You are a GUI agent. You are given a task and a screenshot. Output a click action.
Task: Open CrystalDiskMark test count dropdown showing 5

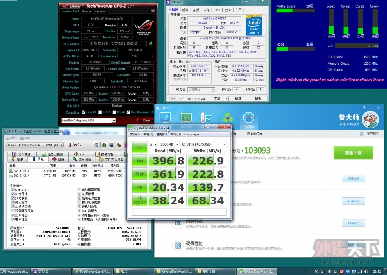tap(153, 144)
